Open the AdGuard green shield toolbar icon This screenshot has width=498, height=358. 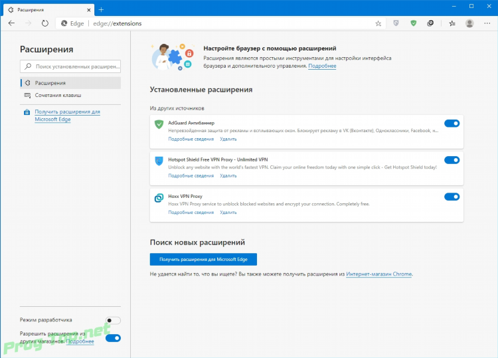[413, 23]
